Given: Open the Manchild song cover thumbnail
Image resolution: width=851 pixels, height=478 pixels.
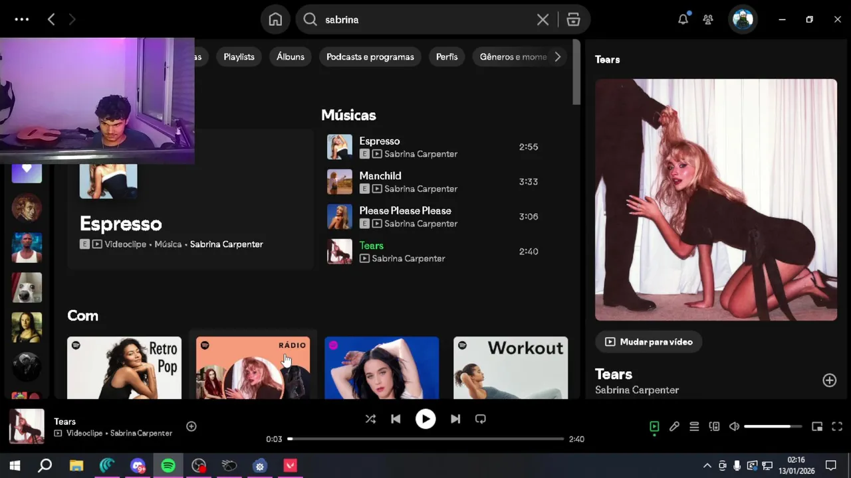Looking at the screenshot, I should point(339,182).
